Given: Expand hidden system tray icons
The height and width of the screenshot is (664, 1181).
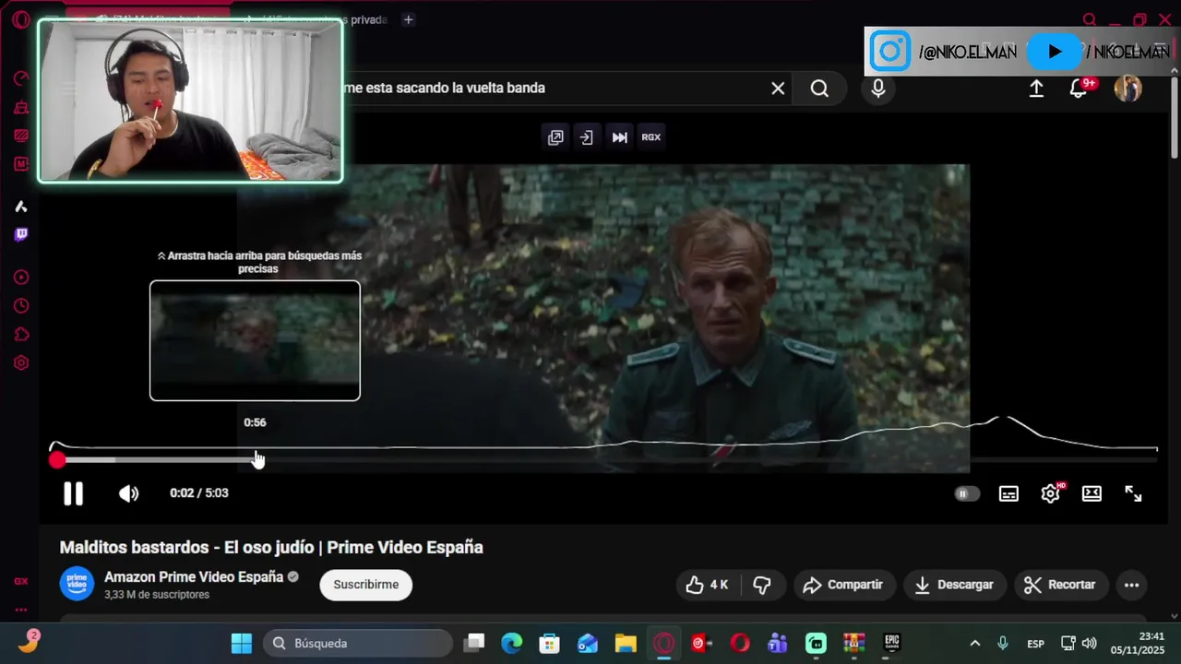Looking at the screenshot, I should click(975, 643).
